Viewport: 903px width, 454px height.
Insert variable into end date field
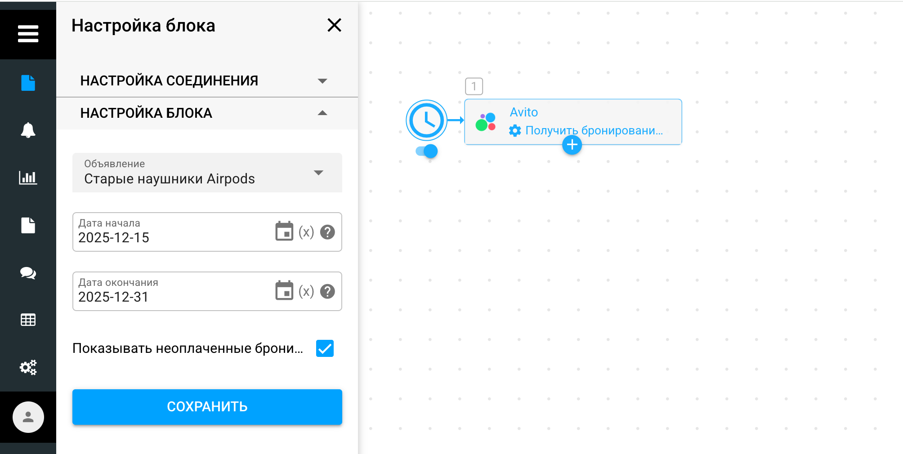(306, 291)
